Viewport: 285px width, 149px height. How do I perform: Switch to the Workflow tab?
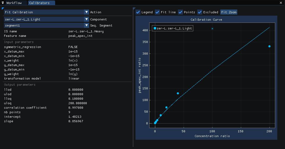pyautogui.click(x=14, y=3)
